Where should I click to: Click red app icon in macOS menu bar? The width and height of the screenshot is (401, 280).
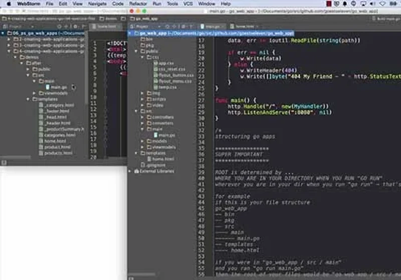(x=329, y=3)
